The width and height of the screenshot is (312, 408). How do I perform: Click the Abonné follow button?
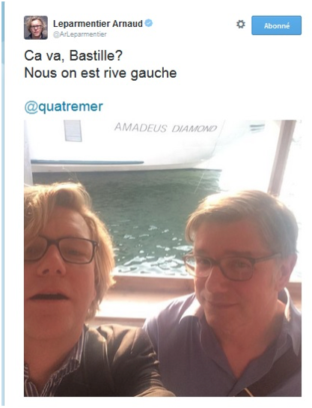click(276, 25)
